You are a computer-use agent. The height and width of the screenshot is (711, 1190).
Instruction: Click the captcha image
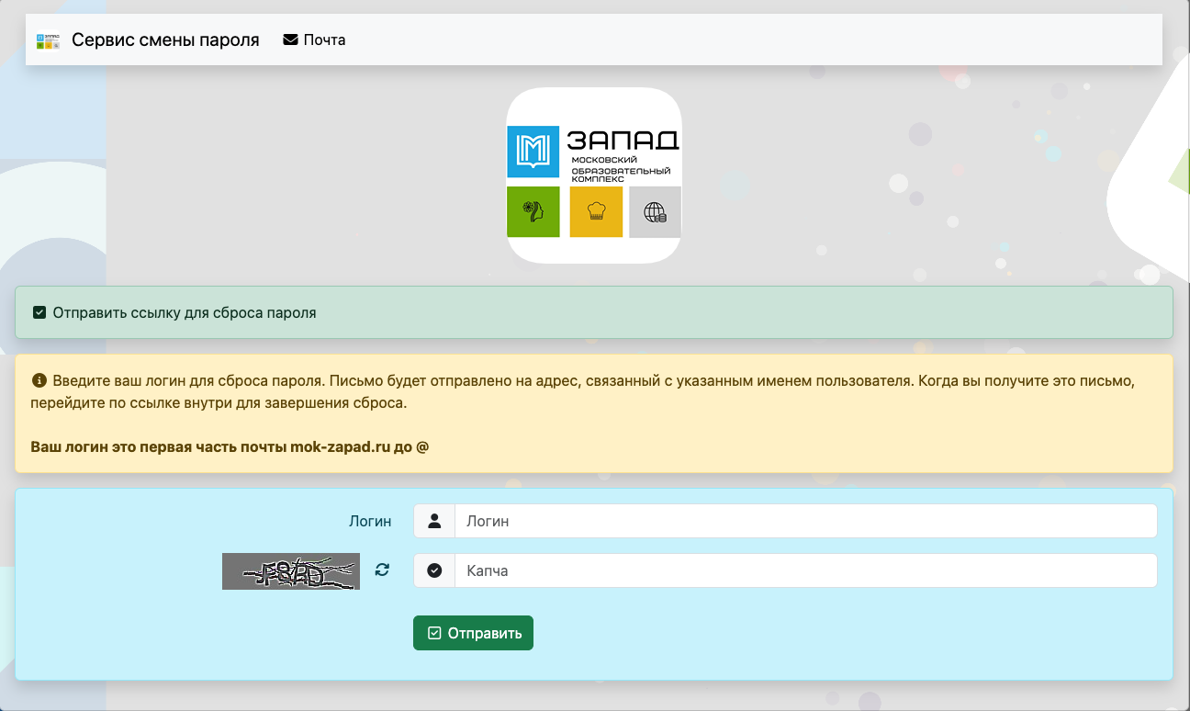tap(291, 570)
